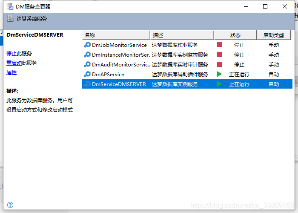Click the 达梦系统服务 banner title

(x=32, y=19)
